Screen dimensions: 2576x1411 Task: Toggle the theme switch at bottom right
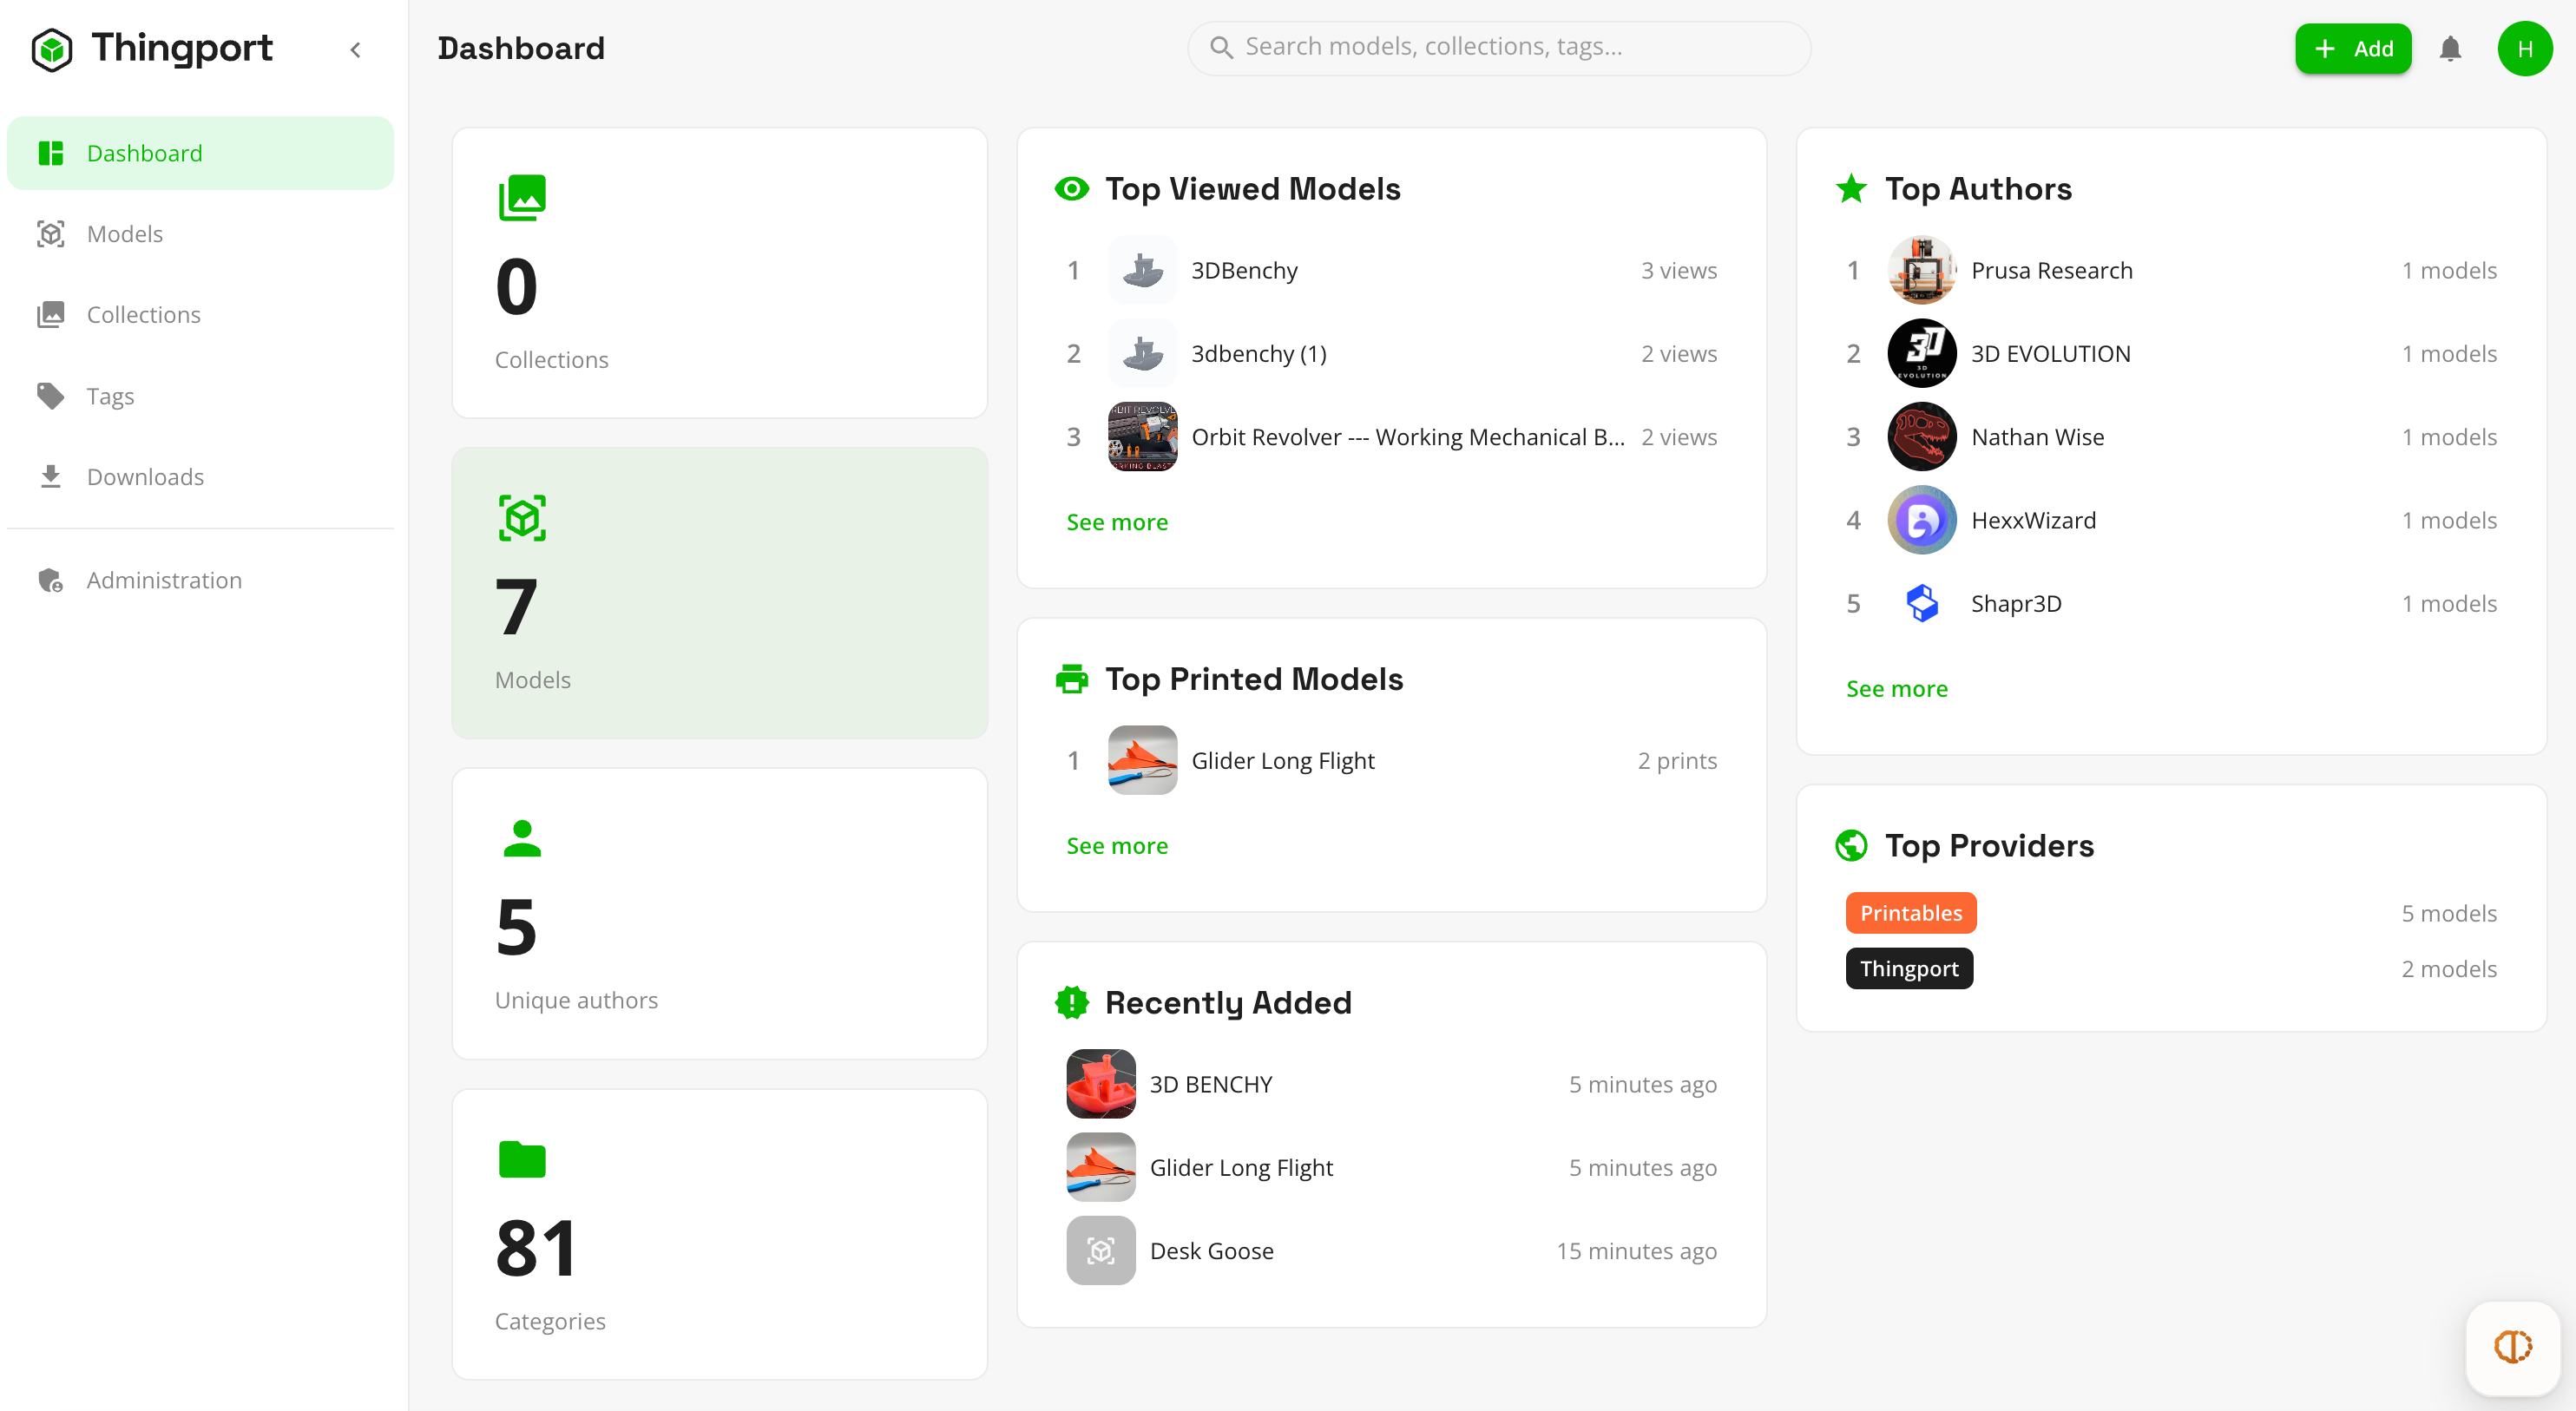pyautogui.click(x=2512, y=1346)
